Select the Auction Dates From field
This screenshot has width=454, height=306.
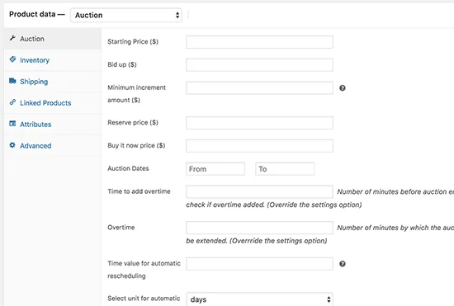pyautogui.click(x=215, y=169)
